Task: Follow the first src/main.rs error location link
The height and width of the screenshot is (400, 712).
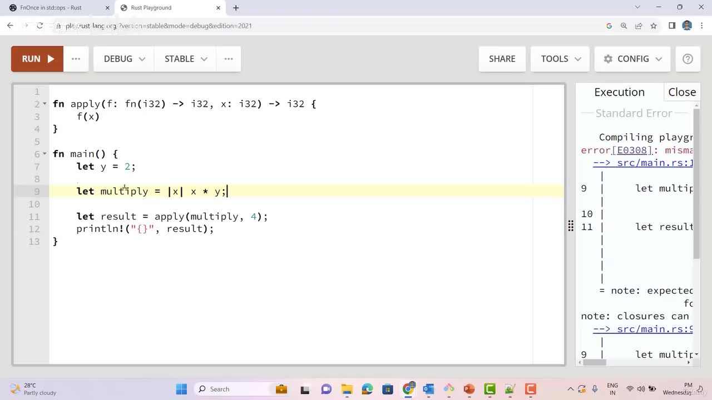Action: [x=643, y=163]
